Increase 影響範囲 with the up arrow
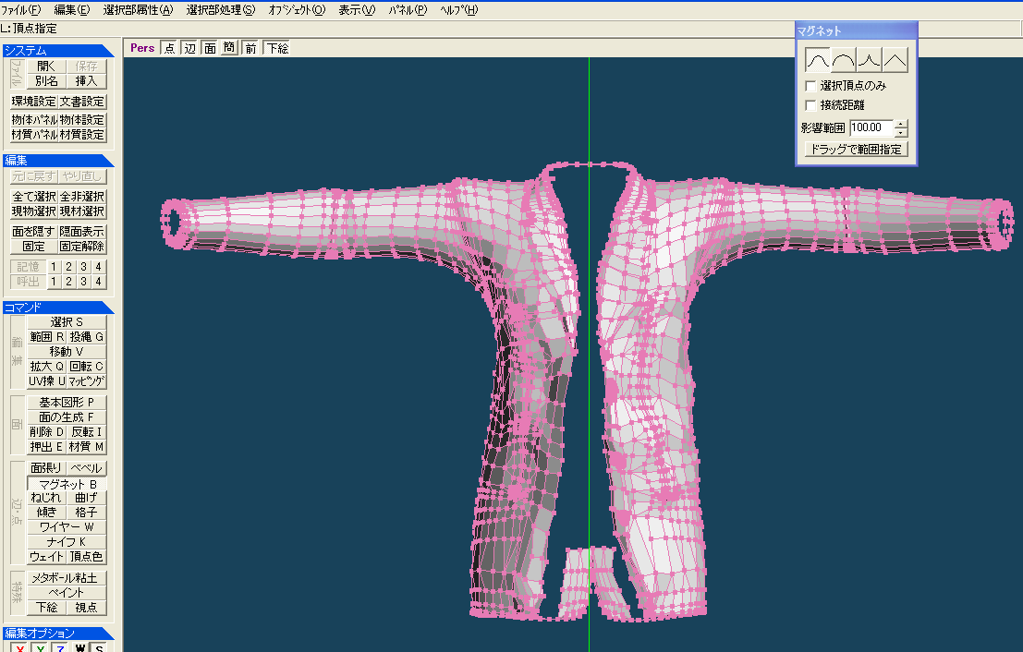The image size is (1023, 652). click(902, 124)
